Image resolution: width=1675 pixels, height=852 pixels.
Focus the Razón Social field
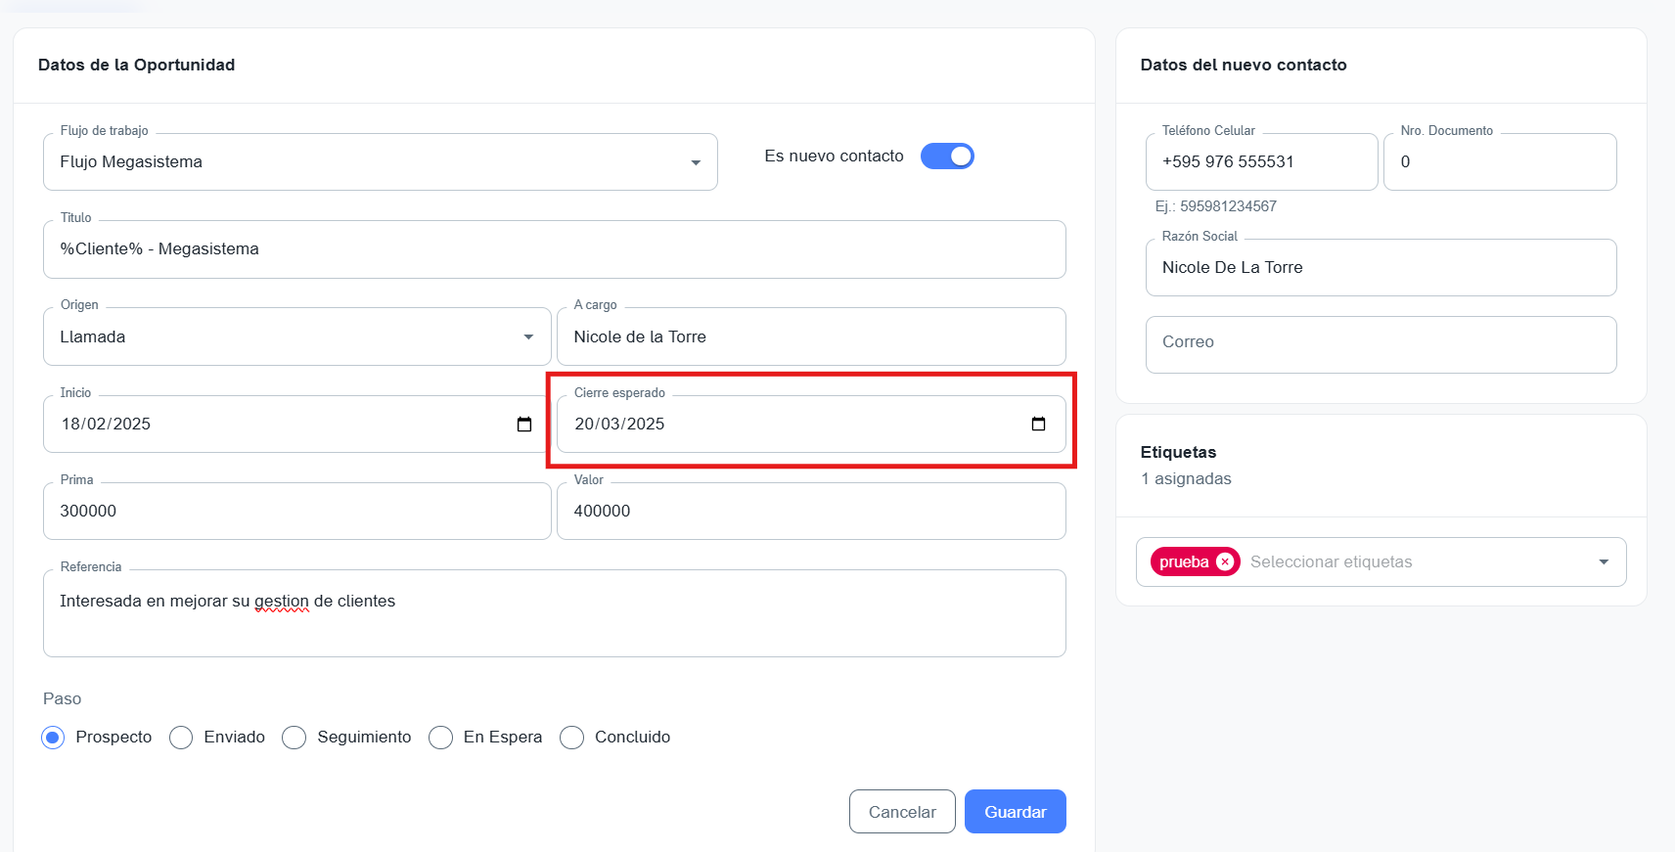click(1380, 268)
